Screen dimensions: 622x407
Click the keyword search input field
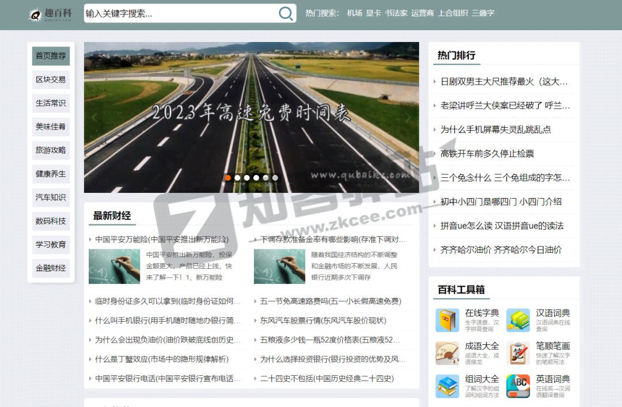[180, 14]
